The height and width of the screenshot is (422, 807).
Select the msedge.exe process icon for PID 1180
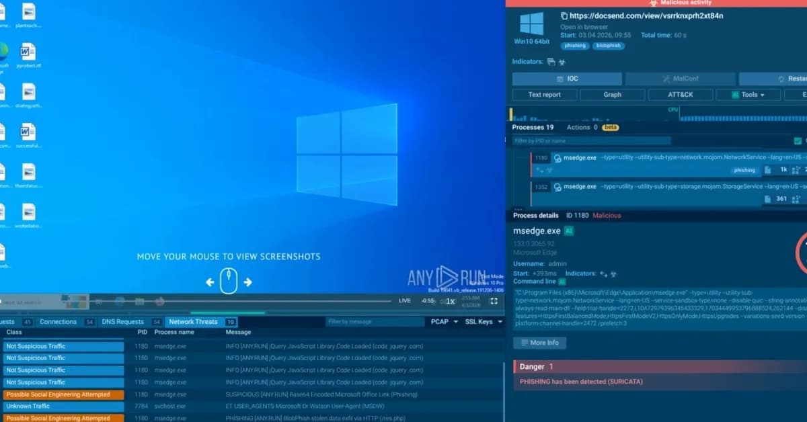click(x=558, y=158)
